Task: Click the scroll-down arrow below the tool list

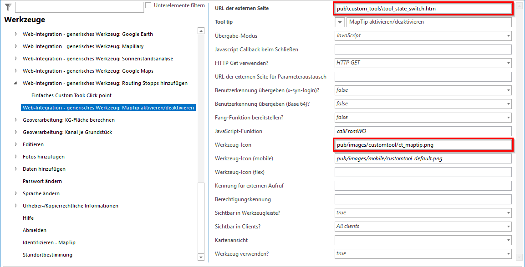Action: tap(201, 257)
